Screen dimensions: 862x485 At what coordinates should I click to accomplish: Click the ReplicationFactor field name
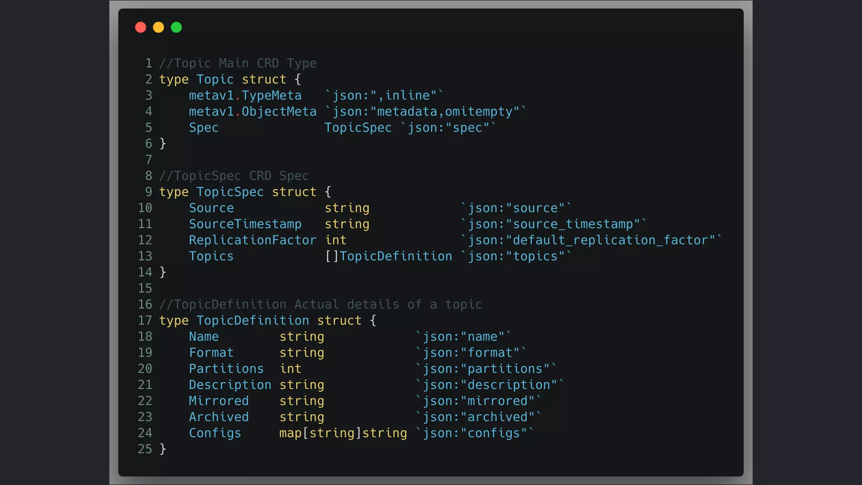click(253, 240)
